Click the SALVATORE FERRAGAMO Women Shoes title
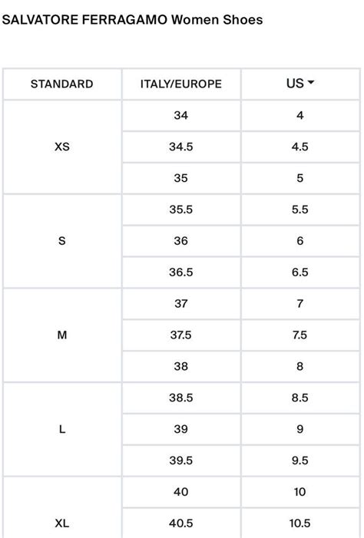Screen dimensions: 364x538 click(132, 19)
